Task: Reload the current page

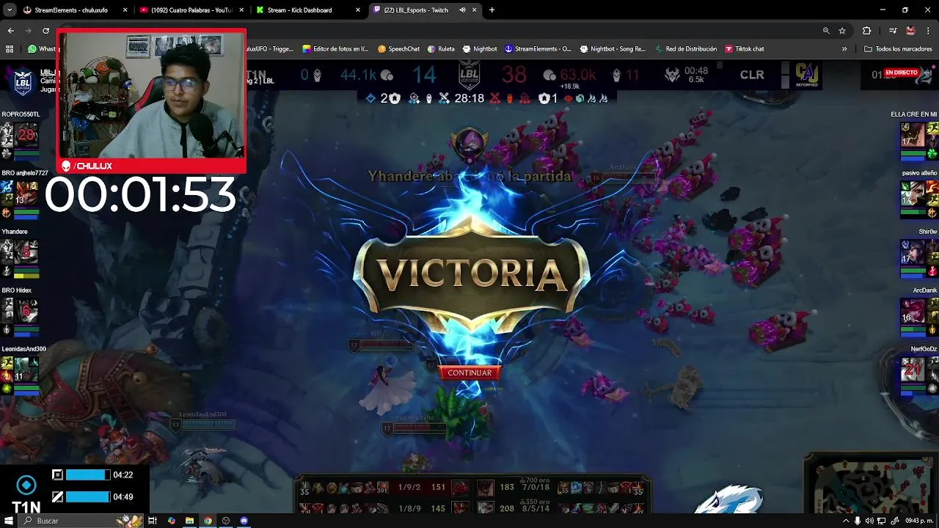Action: tap(45, 31)
